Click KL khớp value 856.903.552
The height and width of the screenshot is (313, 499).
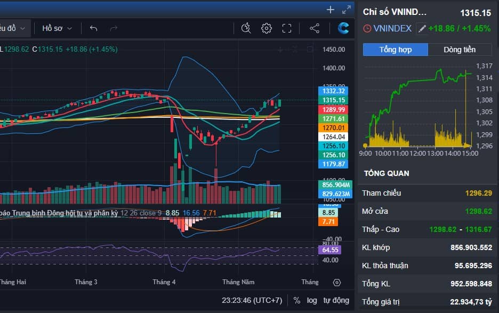pos(471,247)
